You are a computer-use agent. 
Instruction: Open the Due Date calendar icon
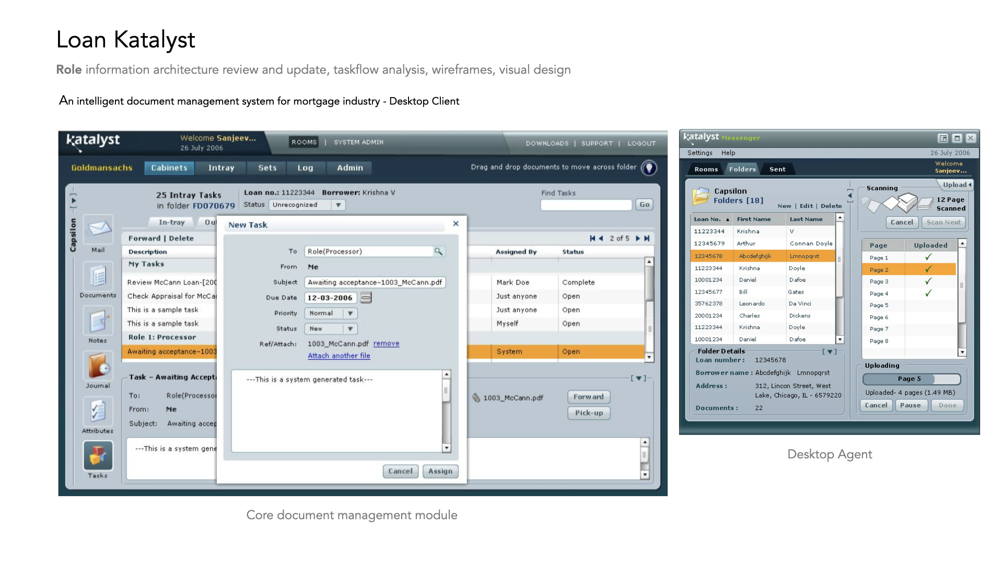pyautogui.click(x=366, y=298)
